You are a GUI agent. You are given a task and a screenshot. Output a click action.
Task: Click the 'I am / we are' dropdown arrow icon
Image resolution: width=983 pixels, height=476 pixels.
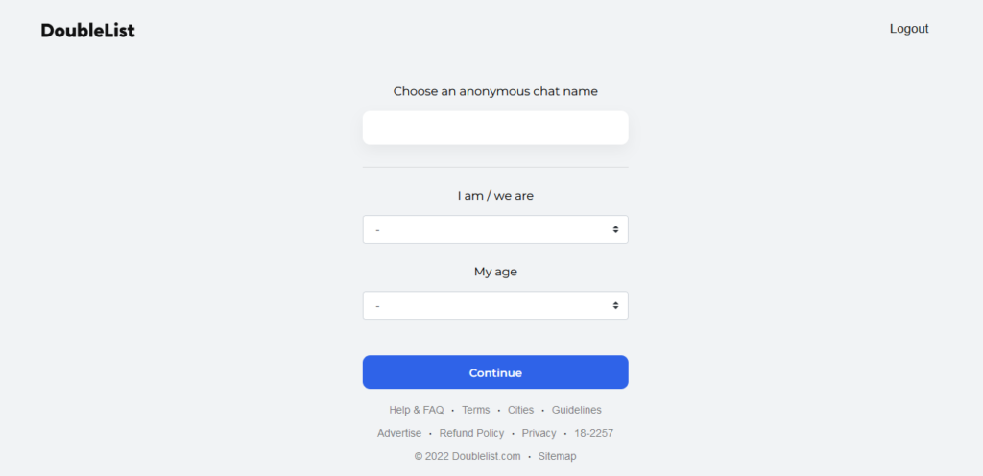tap(615, 229)
